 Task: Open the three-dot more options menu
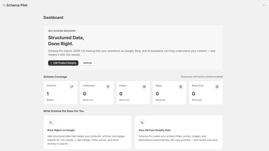(264, 5)
